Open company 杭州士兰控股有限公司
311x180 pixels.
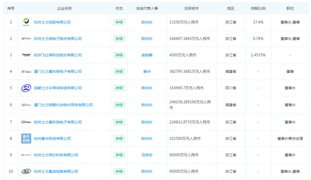52,22
